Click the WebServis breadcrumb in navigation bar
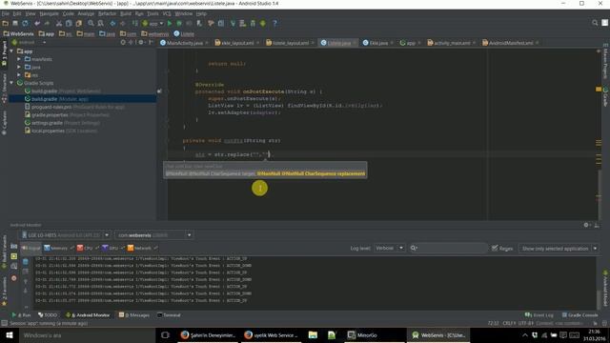The image size is (610, 343). (x=18, y=34)
